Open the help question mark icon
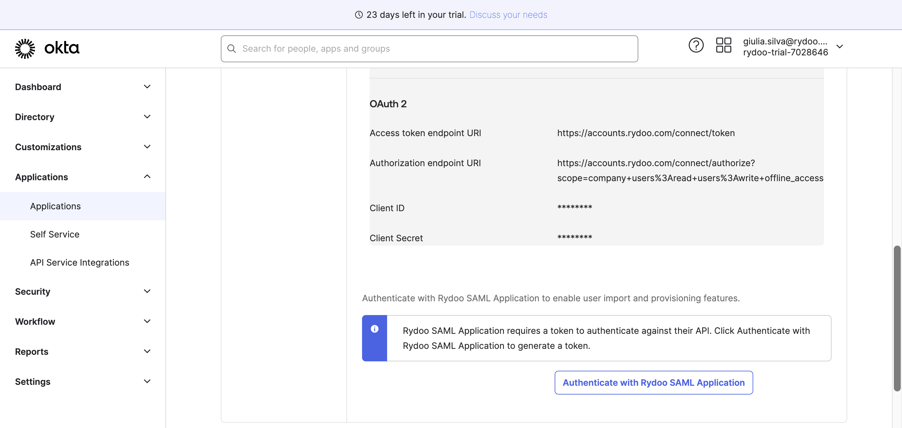This screenshot has width=902, height=428. pos(696,45)
